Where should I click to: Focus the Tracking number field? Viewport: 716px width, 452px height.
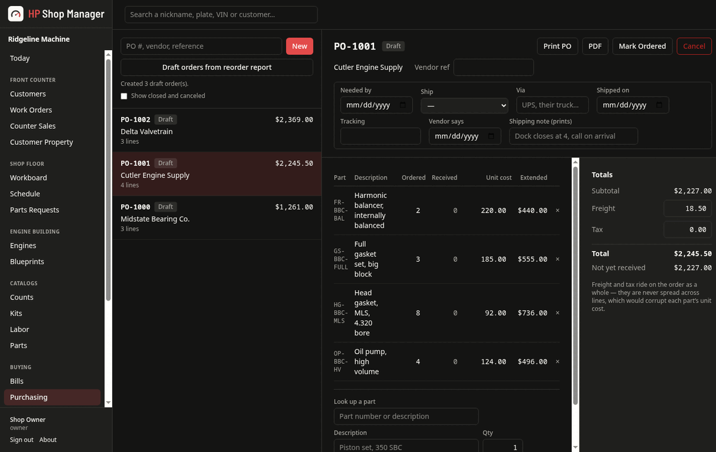(x=380, y=136)
